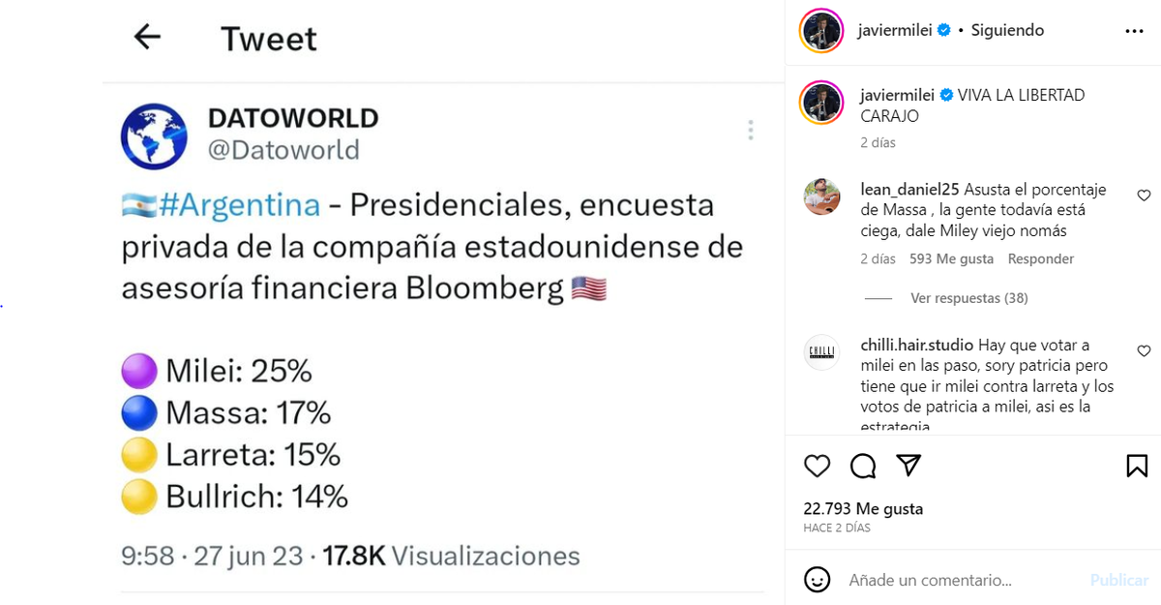Like lean_daniel25's comment
This screenshot has height=605, width=1161.
[x=1144, y=196]
